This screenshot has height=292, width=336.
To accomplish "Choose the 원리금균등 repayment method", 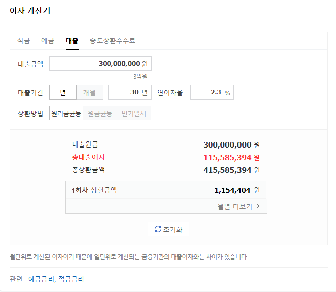I will point(66,113).
